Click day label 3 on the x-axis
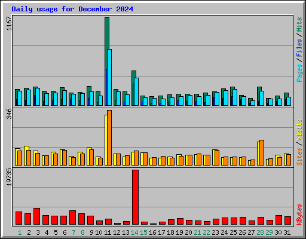The width and height of the screenshot is (306, 239). coord(38,232)
